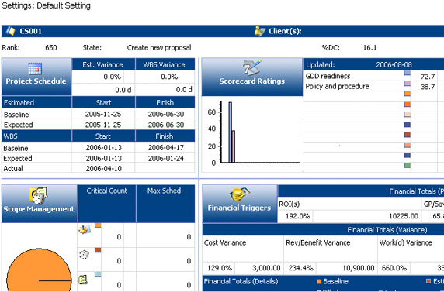Click the Max Sched. column header

[x=165, y=191]
